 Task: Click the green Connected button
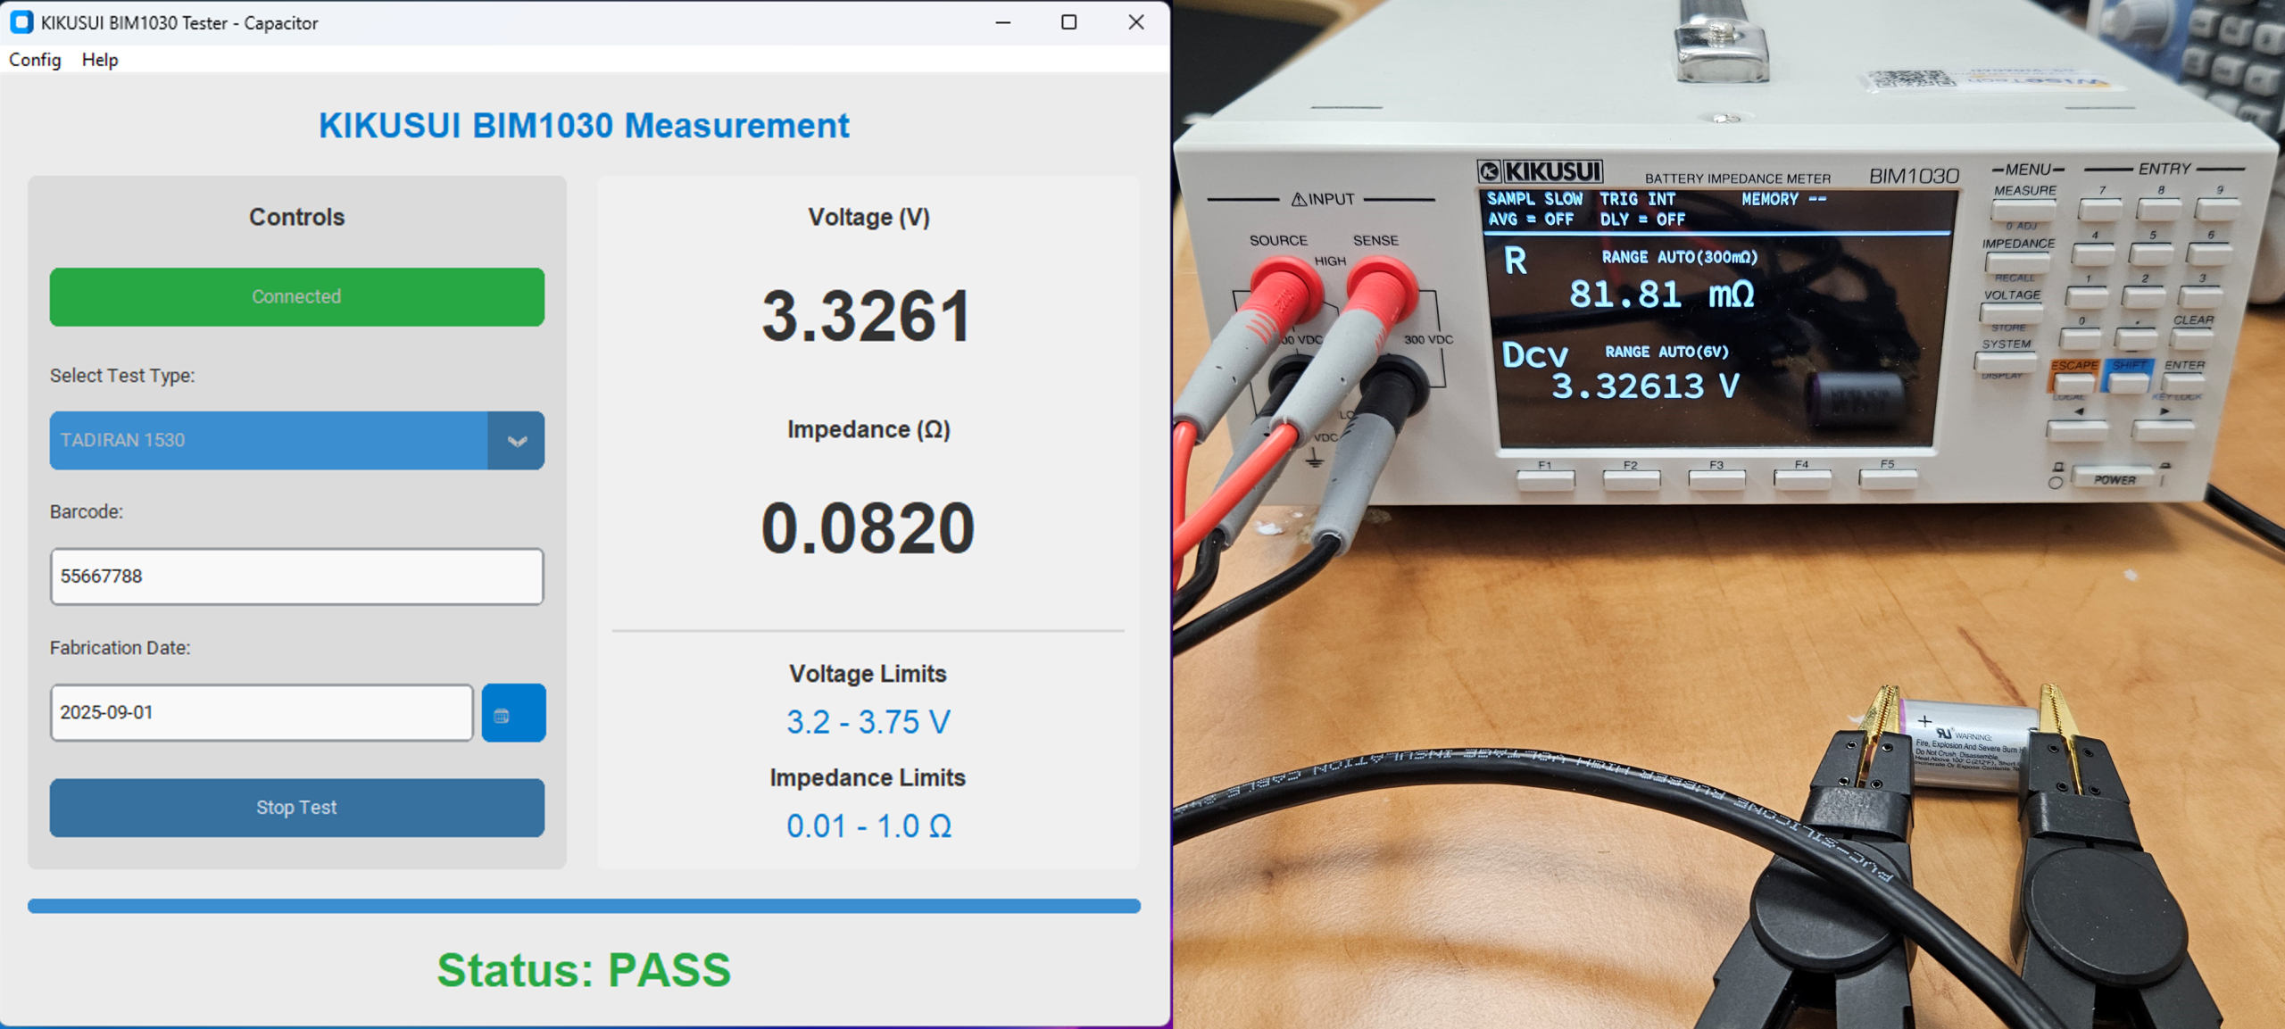296,296
